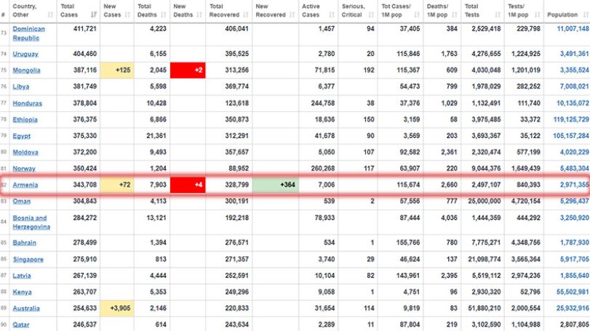Viewport: 590px width, 331px height.
Task: Open Kenya population 55,502,981 link
Action: click(x=573, y=292)
